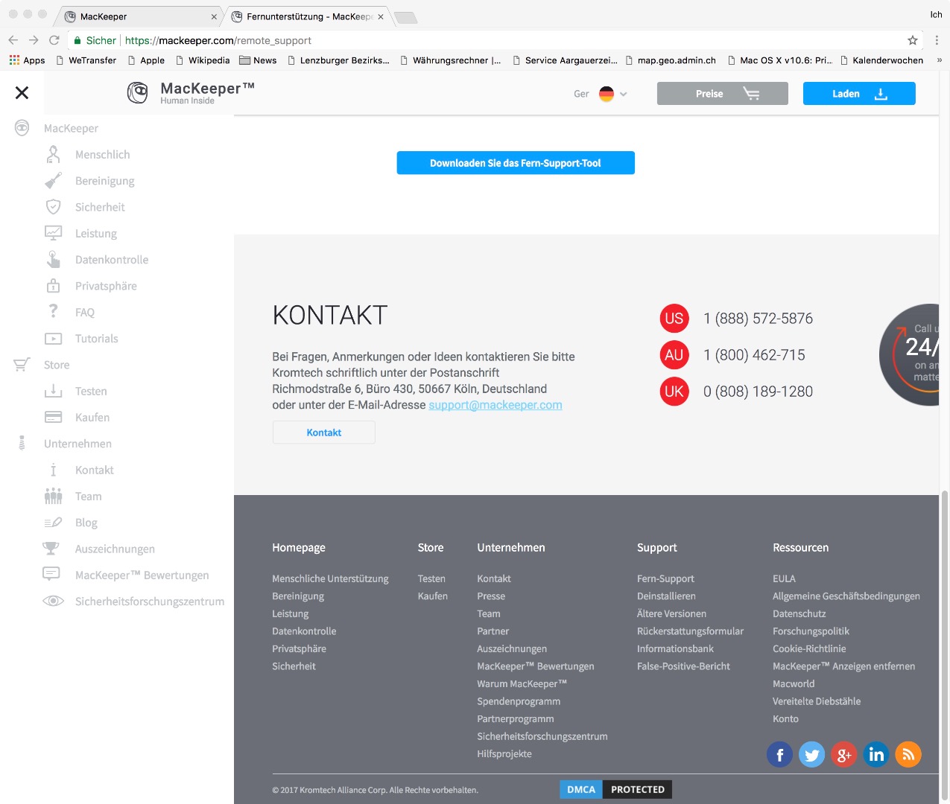Click the Privatsphäre lock icon
Image resolution: width=950 pixels, height=804 pixels.
point(53,285)
